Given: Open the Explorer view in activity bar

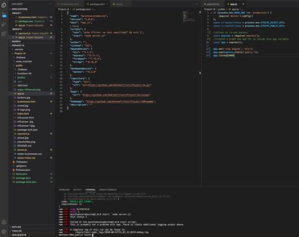Looking at the screenshot, I should 4,5.
